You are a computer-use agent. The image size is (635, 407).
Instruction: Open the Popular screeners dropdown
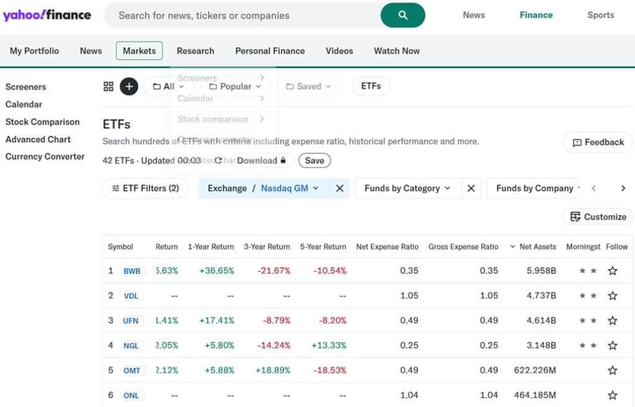[x=234, y=86]
